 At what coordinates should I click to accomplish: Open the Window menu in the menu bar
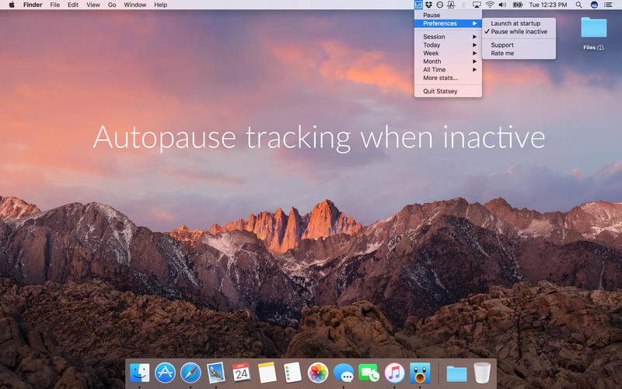(135, 5)
